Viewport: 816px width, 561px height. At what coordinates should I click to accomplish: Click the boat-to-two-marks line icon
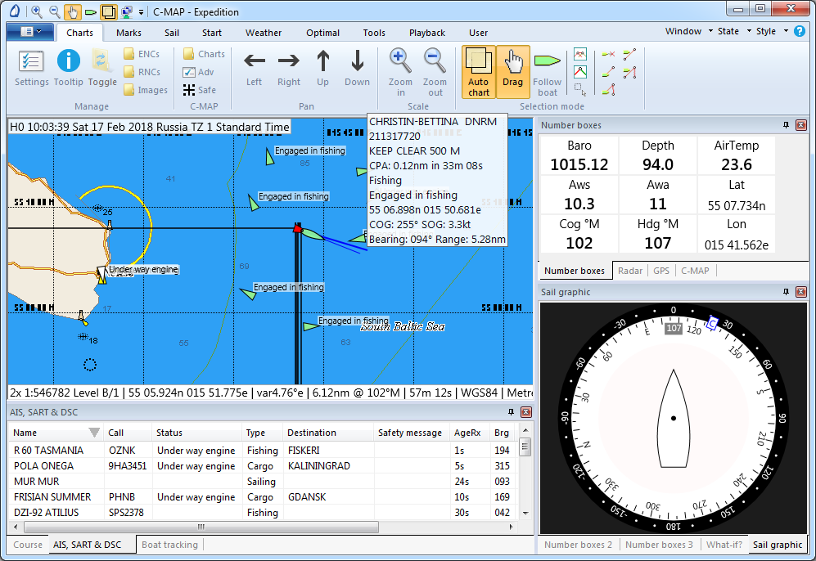(x=608, y=89)
